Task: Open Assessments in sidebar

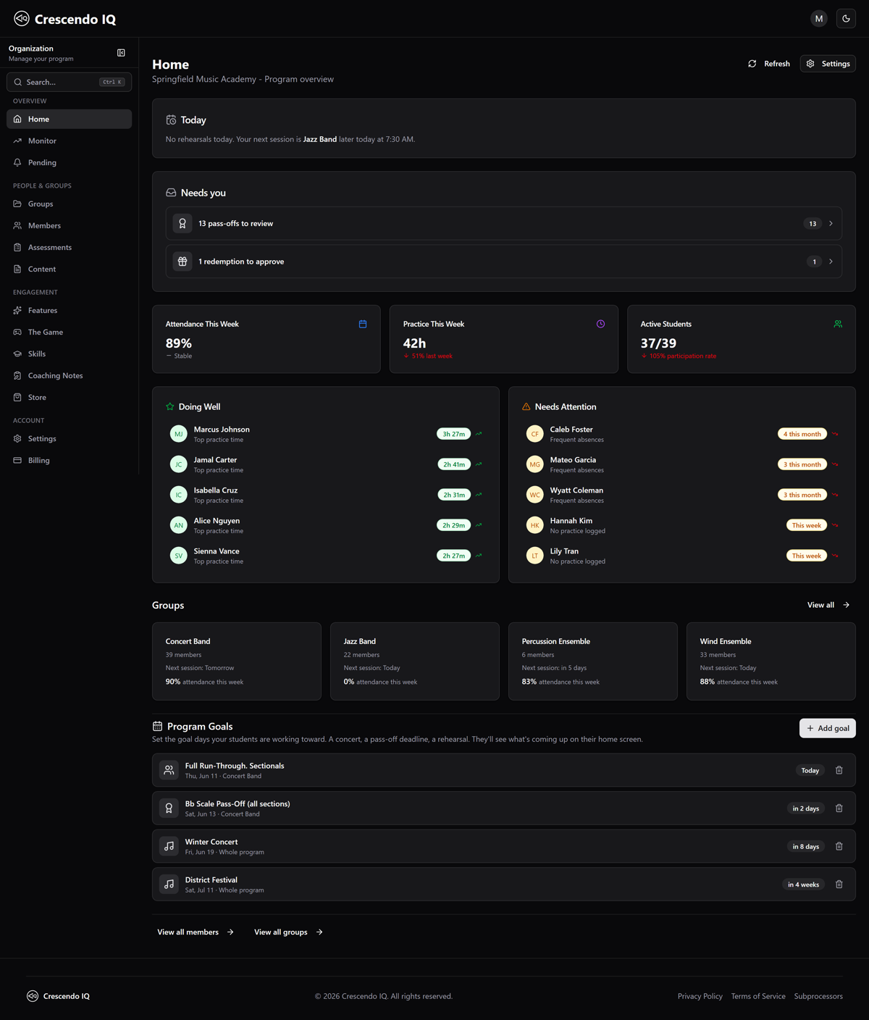Action: 70,247
